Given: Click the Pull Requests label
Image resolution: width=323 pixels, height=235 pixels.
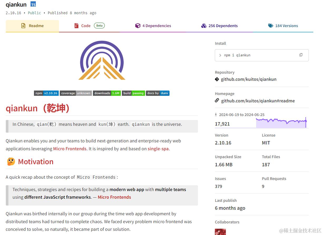Looking at the screenshot, I should tap(274, 179).
